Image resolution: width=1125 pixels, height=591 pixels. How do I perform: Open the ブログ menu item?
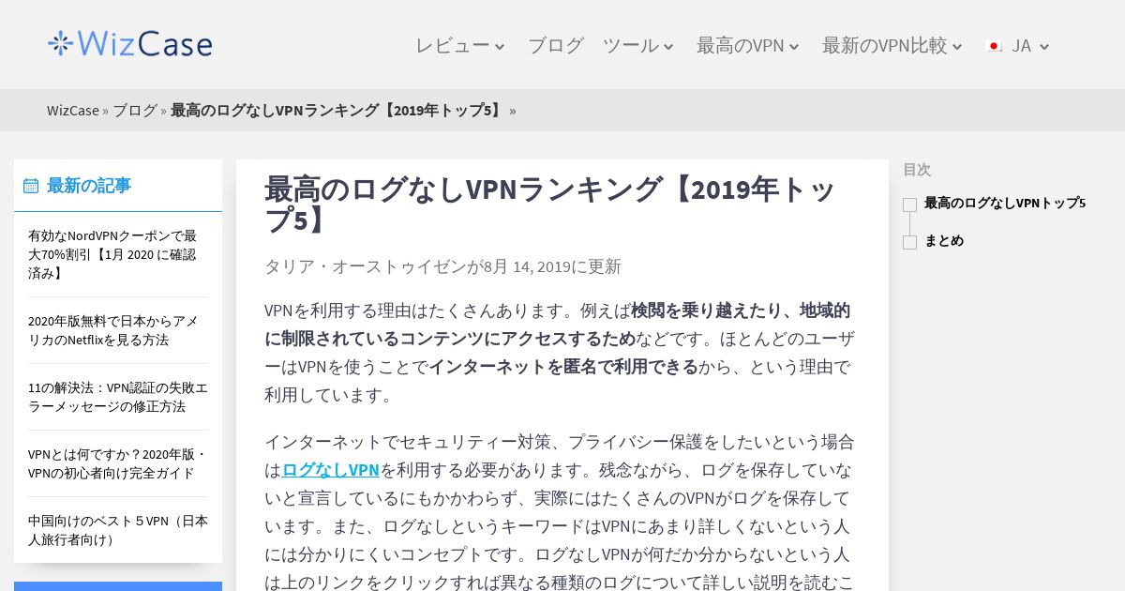[556, 45]
